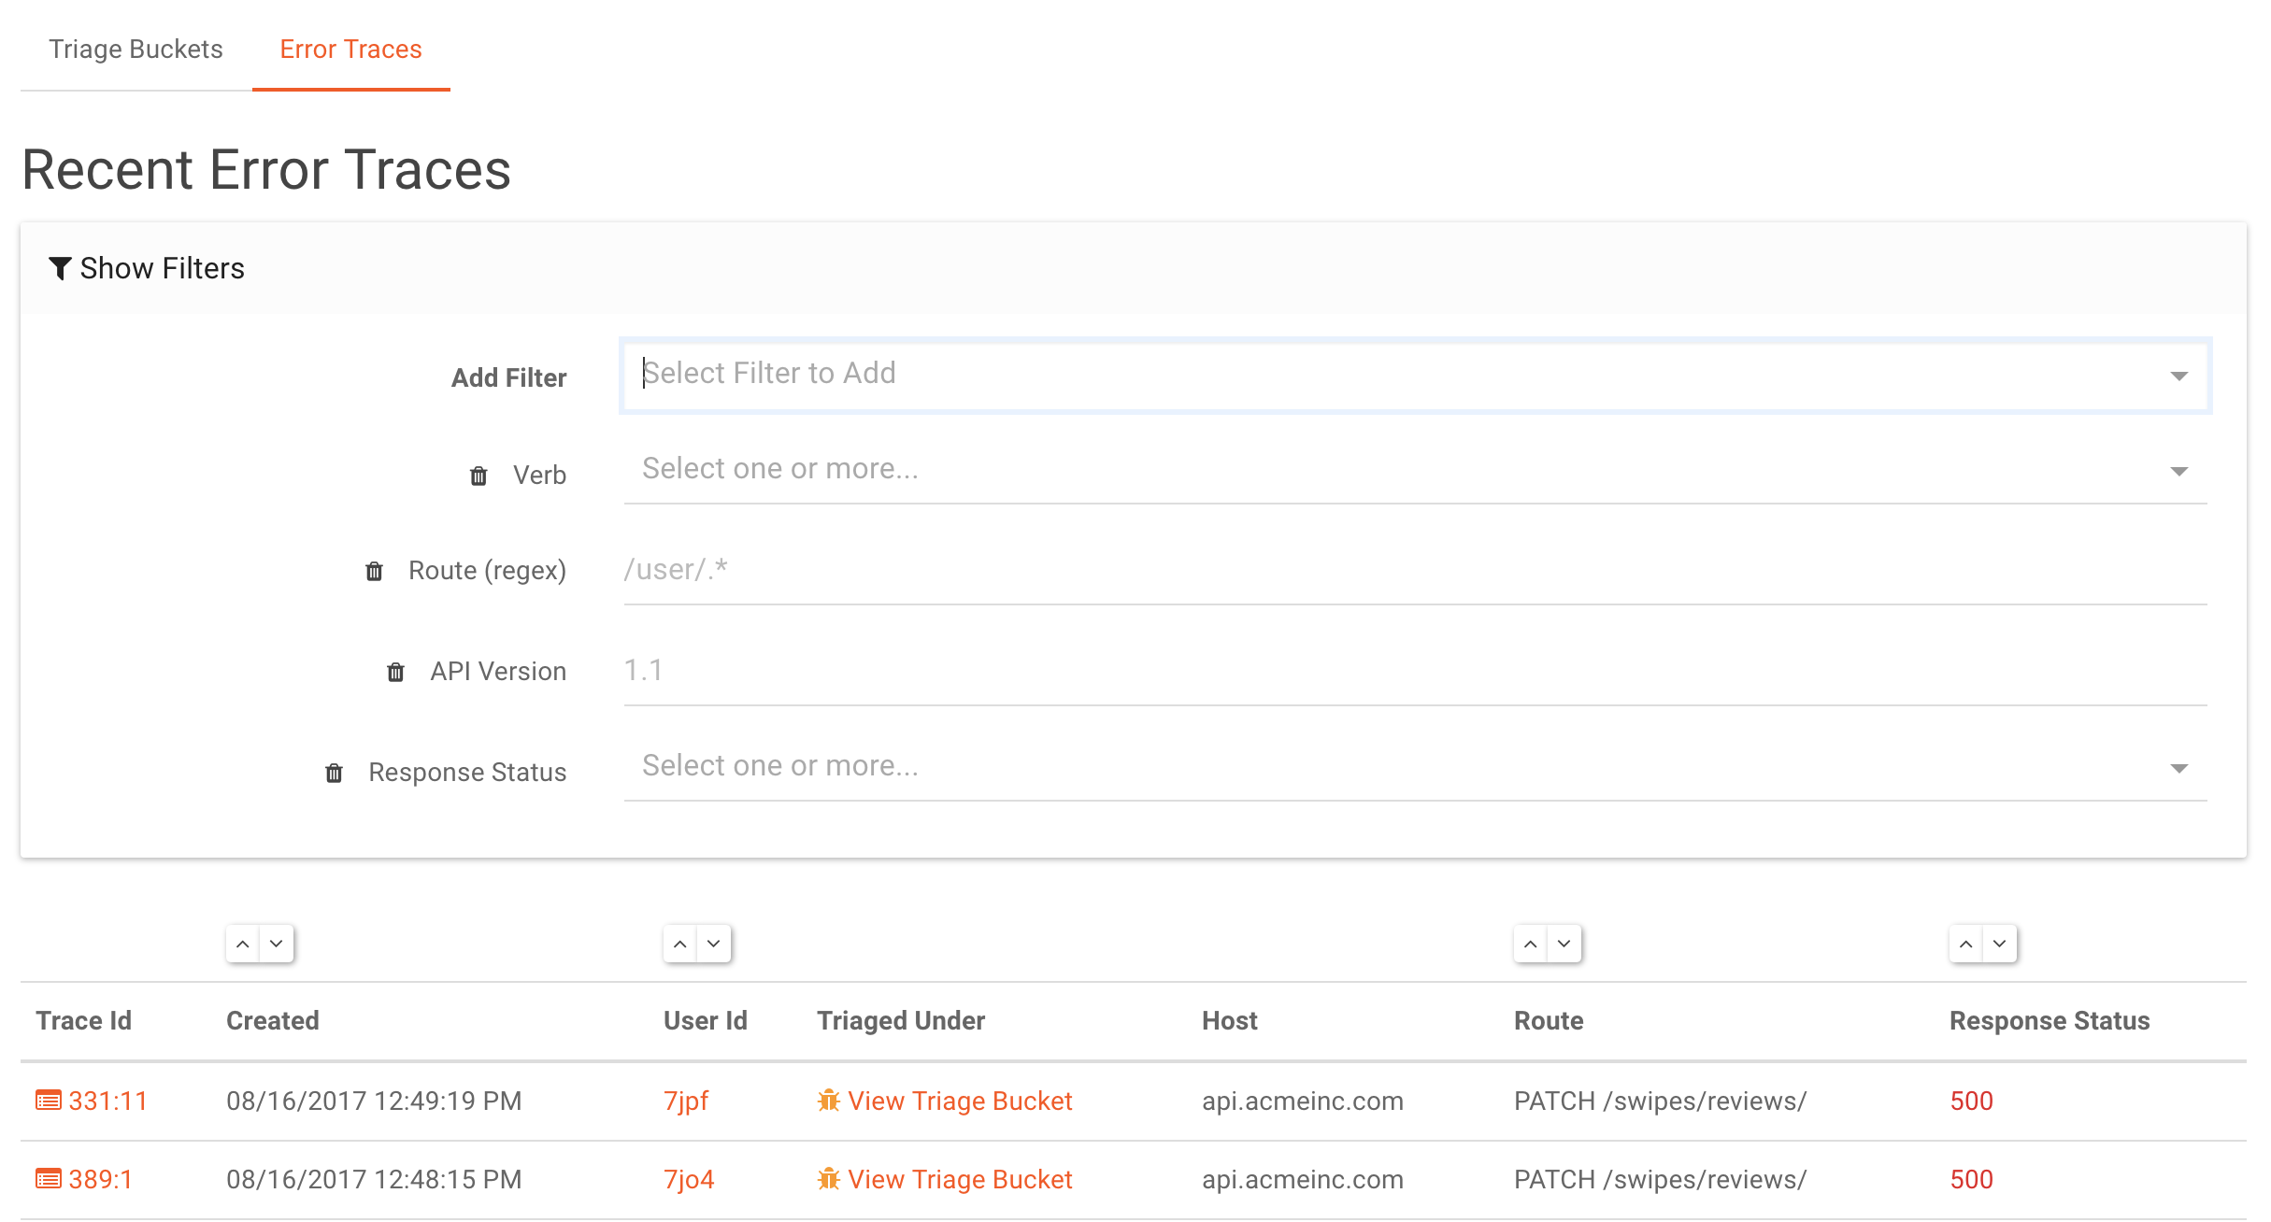2271x1222 pixels.
Task: Sort Response Status column ascending
Action: (x=1966, y=944)
